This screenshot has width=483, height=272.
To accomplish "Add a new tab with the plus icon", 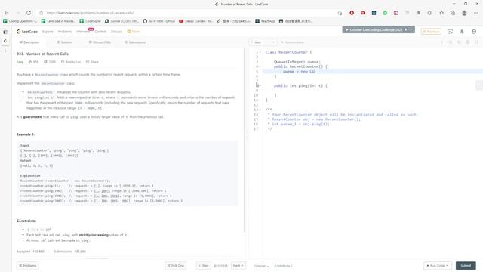I will coord(5,51).
